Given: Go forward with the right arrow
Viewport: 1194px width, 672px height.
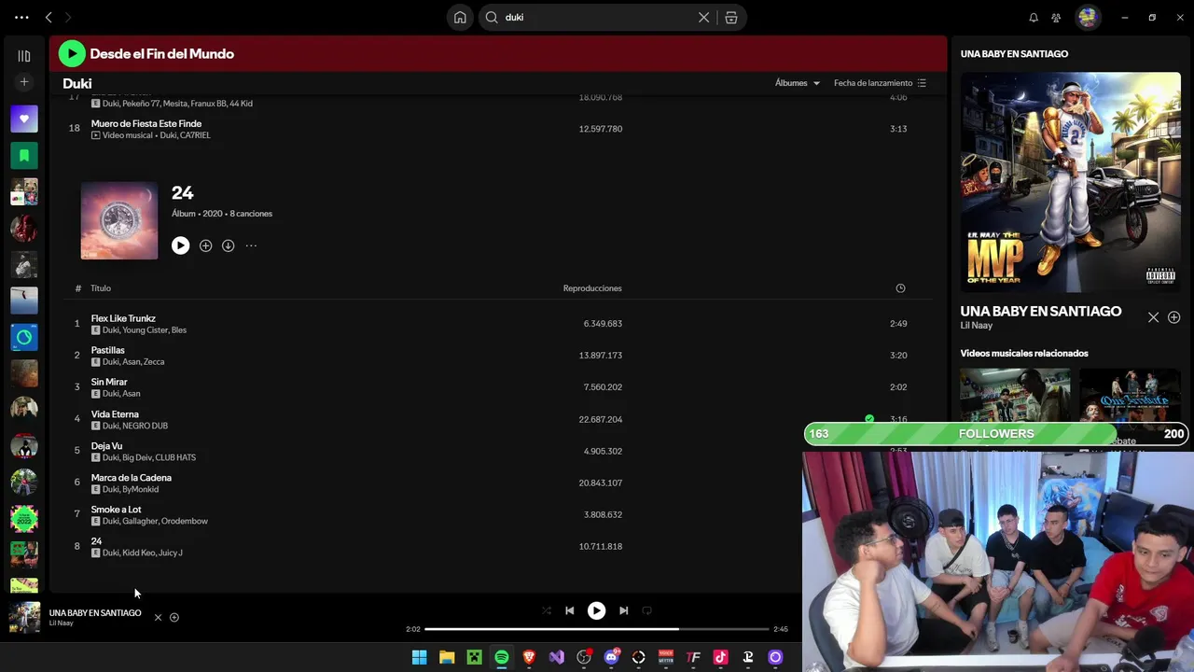Looking at the screenshot, I should [67, 18].
